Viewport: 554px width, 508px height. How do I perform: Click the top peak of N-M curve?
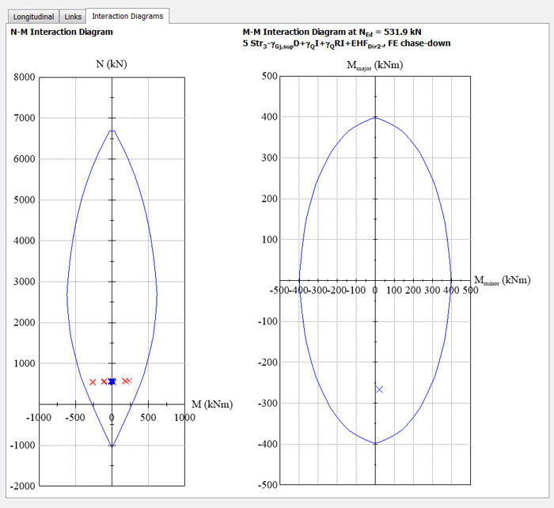point(112,131)
